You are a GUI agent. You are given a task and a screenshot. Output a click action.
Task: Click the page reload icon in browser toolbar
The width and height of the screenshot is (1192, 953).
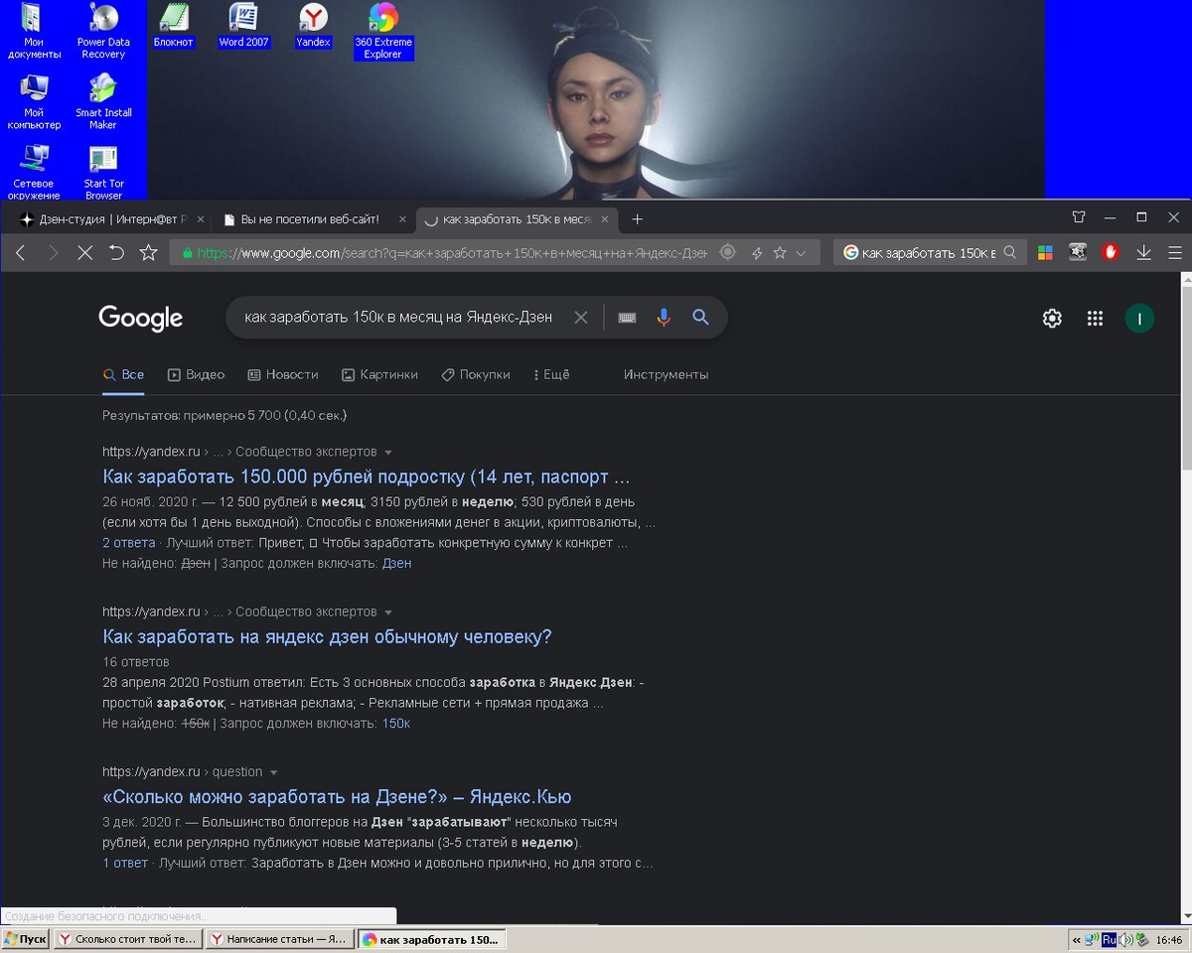coord(116,252)
